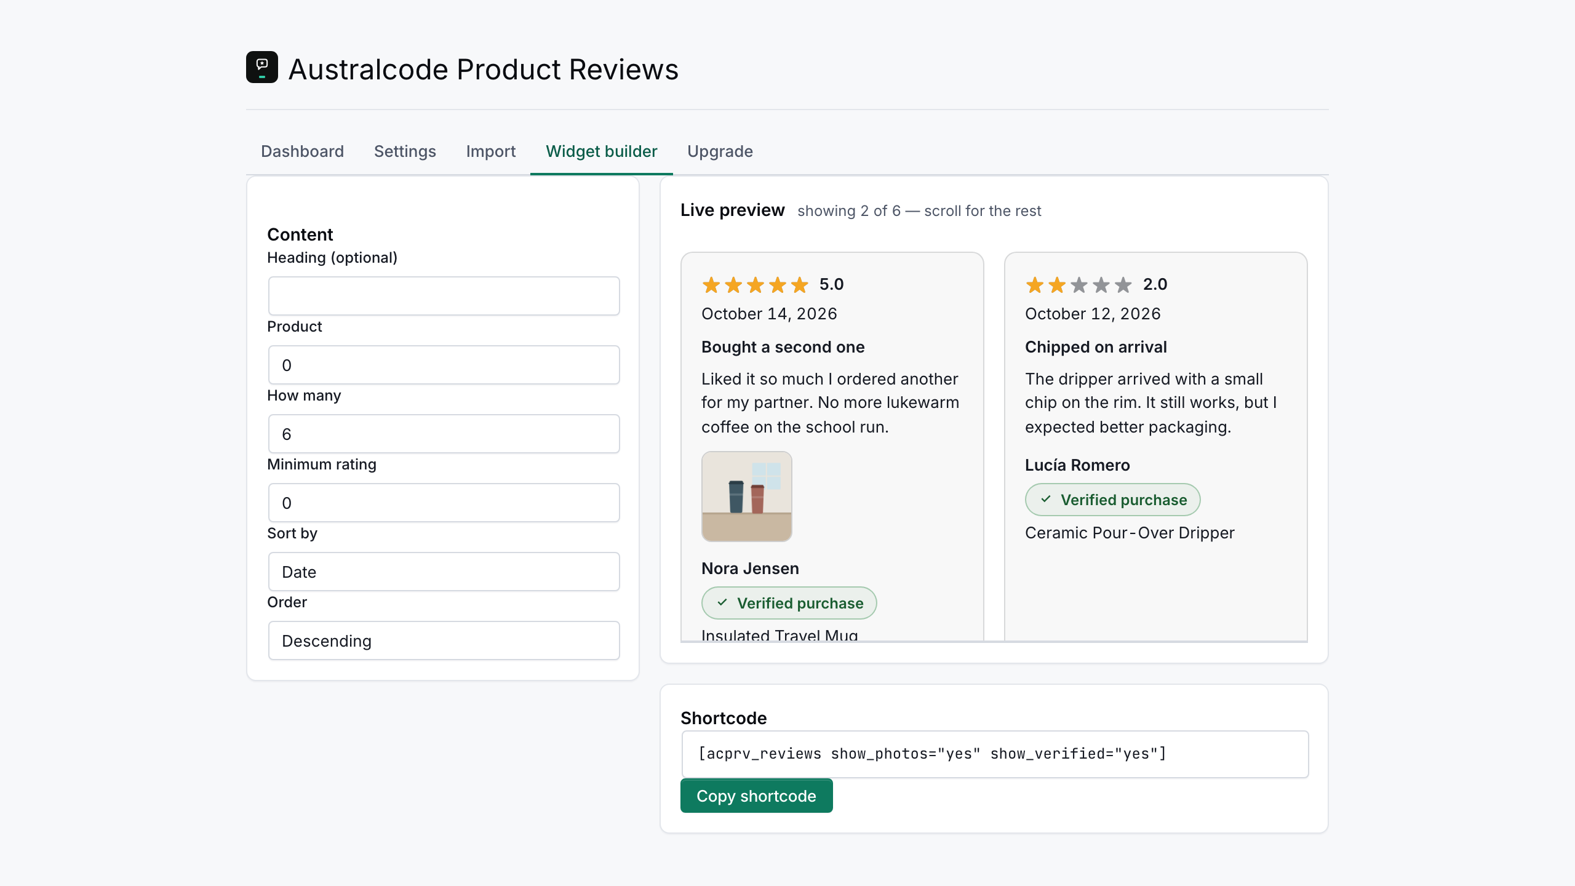Click the Content section heading
This screenshot has height=886, width=1575.
pyautogui.click(x=300, y=234)
